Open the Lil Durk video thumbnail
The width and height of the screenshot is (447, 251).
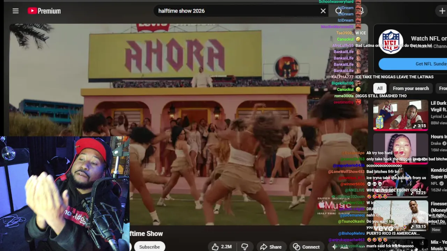click(401, 115)
